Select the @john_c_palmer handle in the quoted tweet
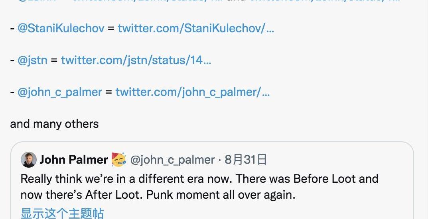This screenshot has height=219, width=434. pos(172,160)
